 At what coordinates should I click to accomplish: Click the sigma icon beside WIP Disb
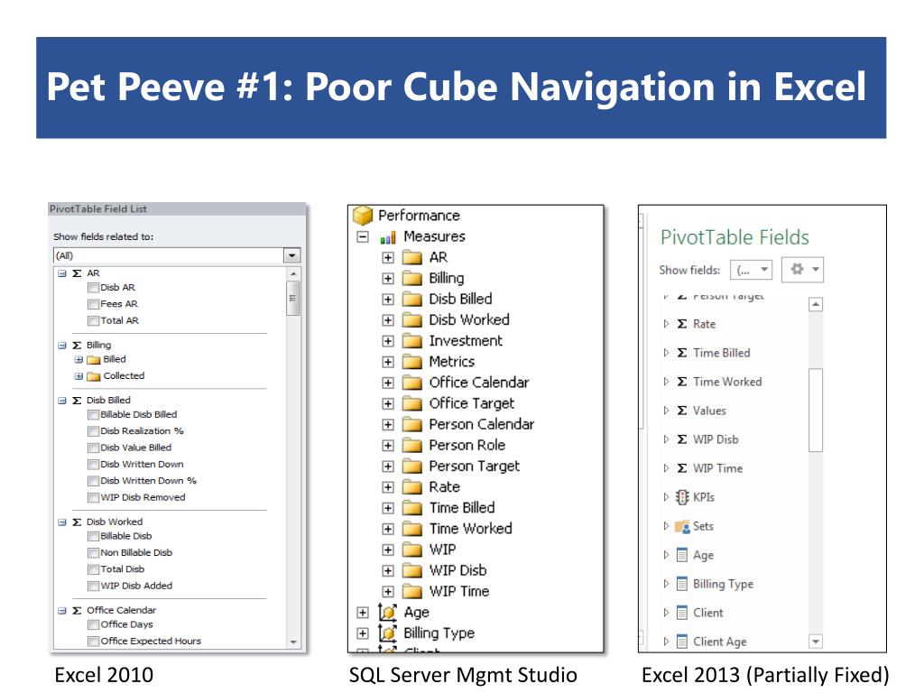pyautogui.click(x=682, y=439)
